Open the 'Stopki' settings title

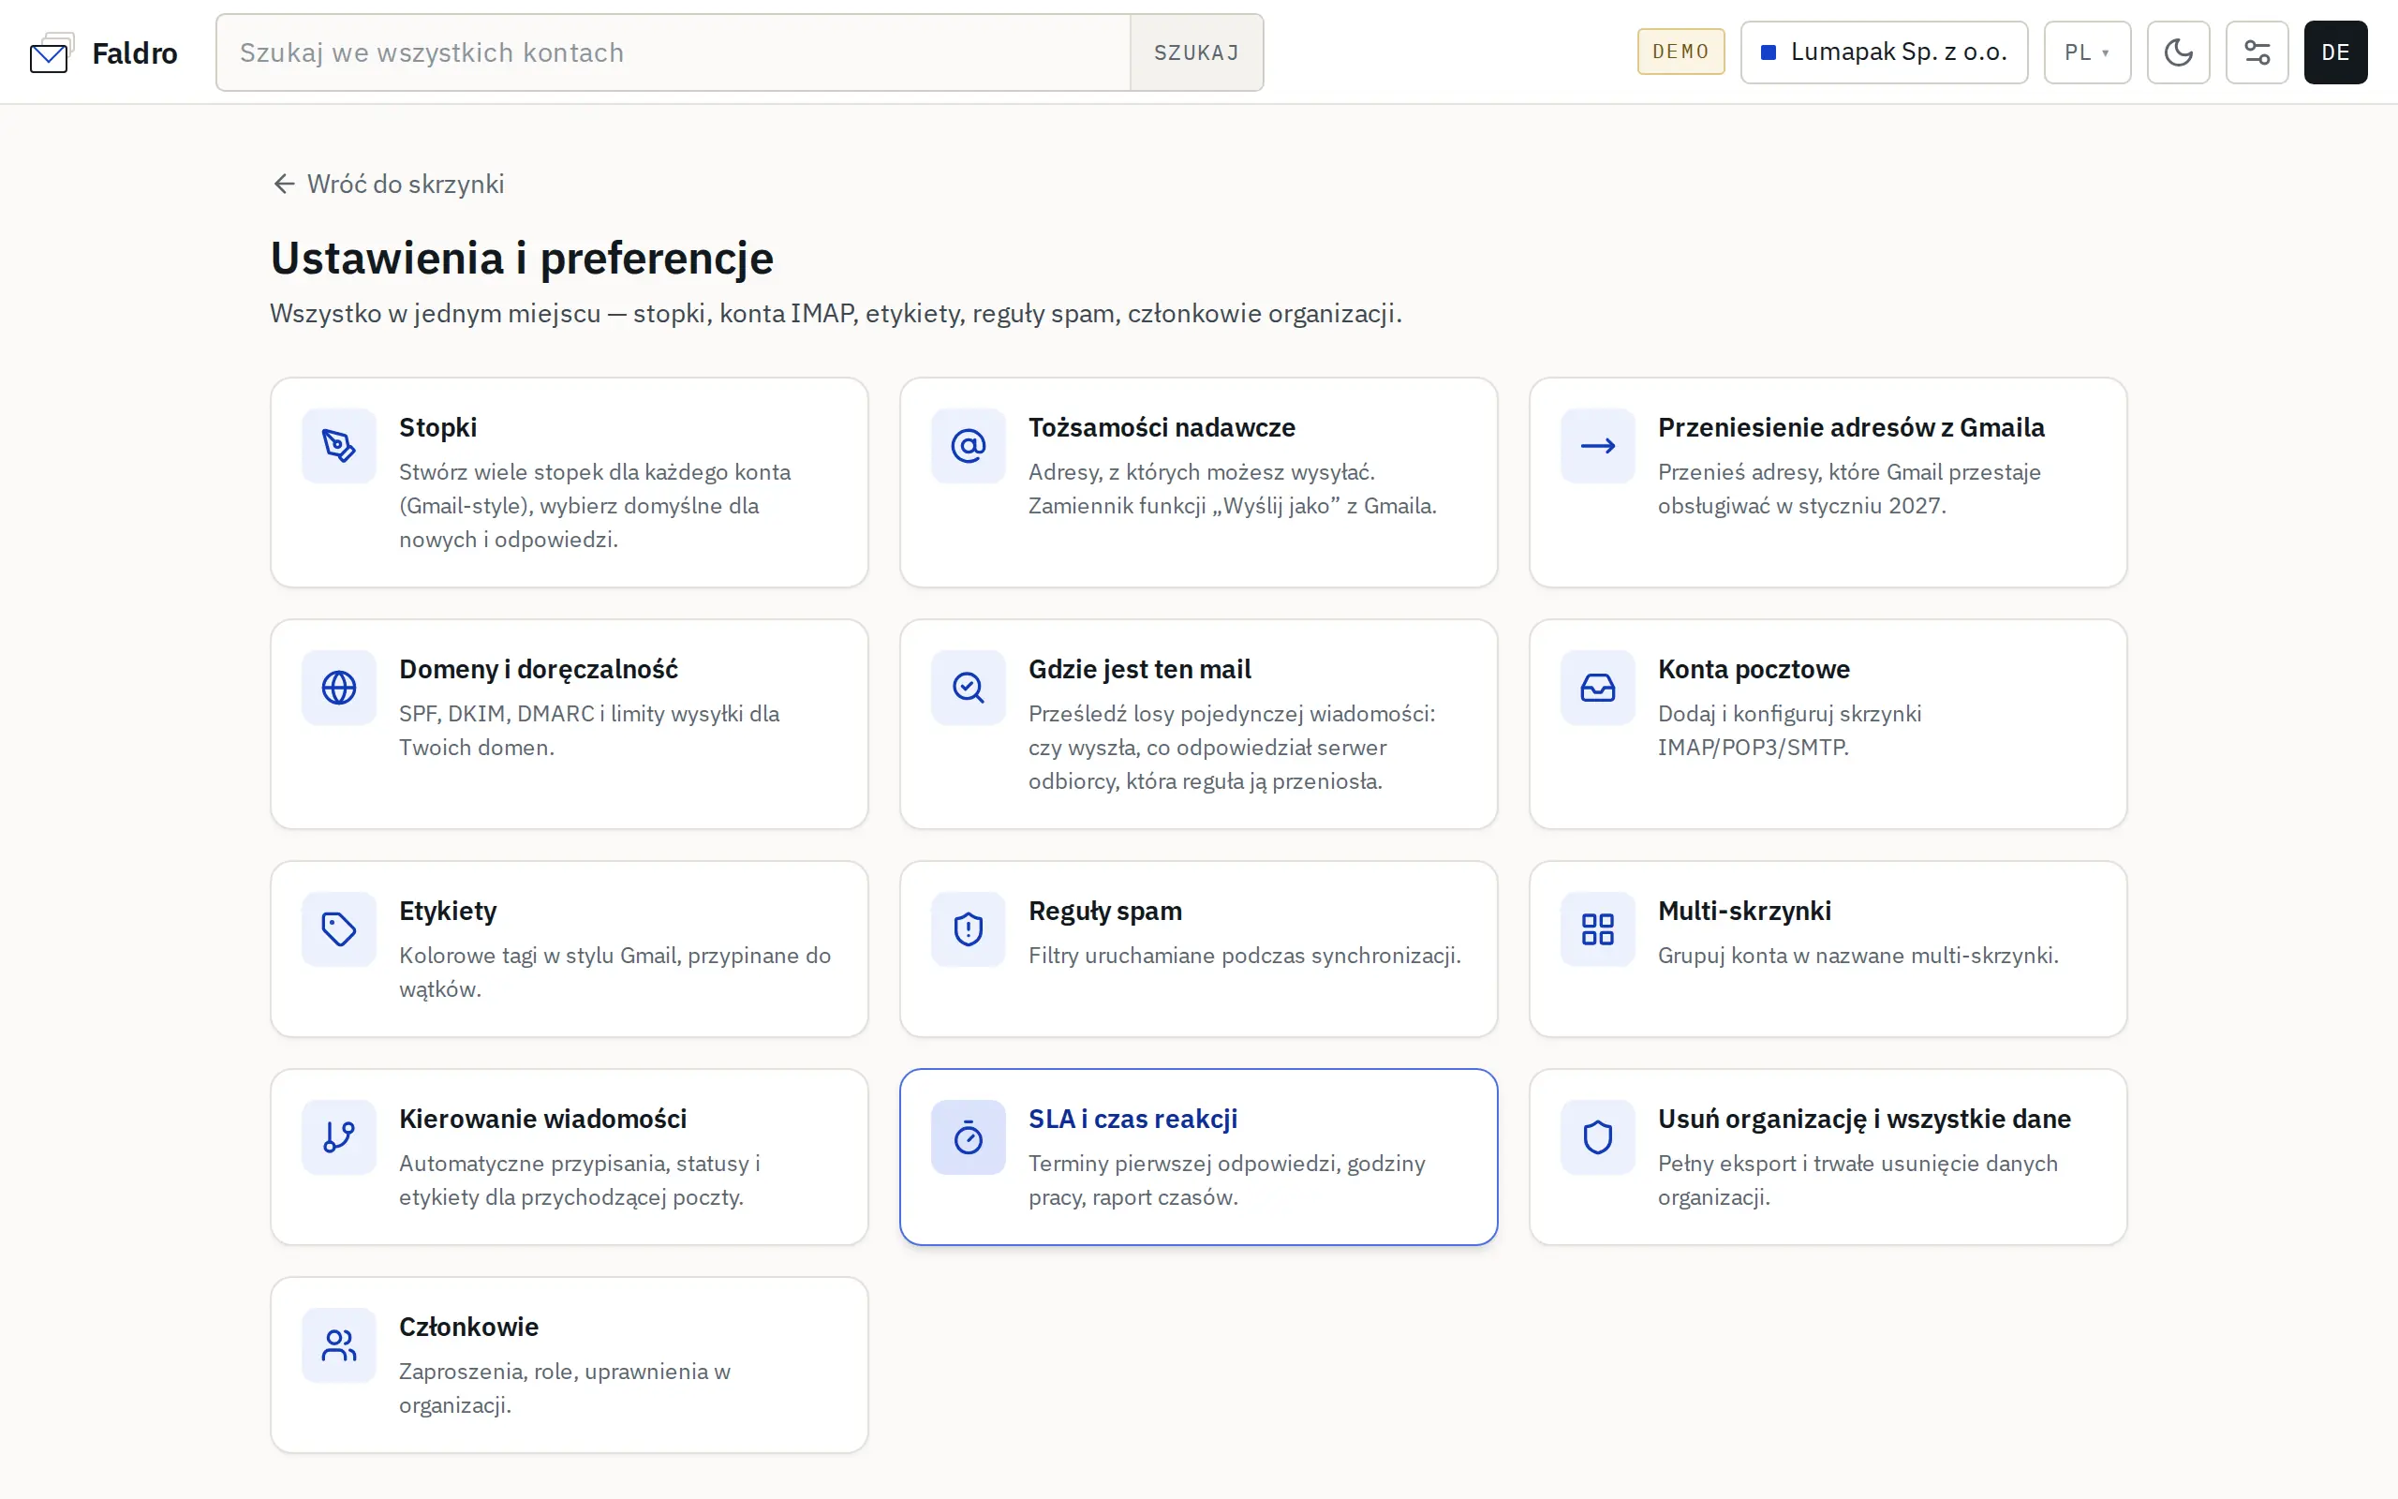click(x=438, y=427)
